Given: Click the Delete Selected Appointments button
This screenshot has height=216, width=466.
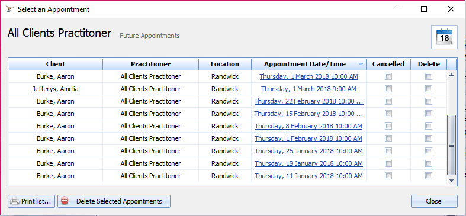Looking at the screenshot, I should point(114,201).
